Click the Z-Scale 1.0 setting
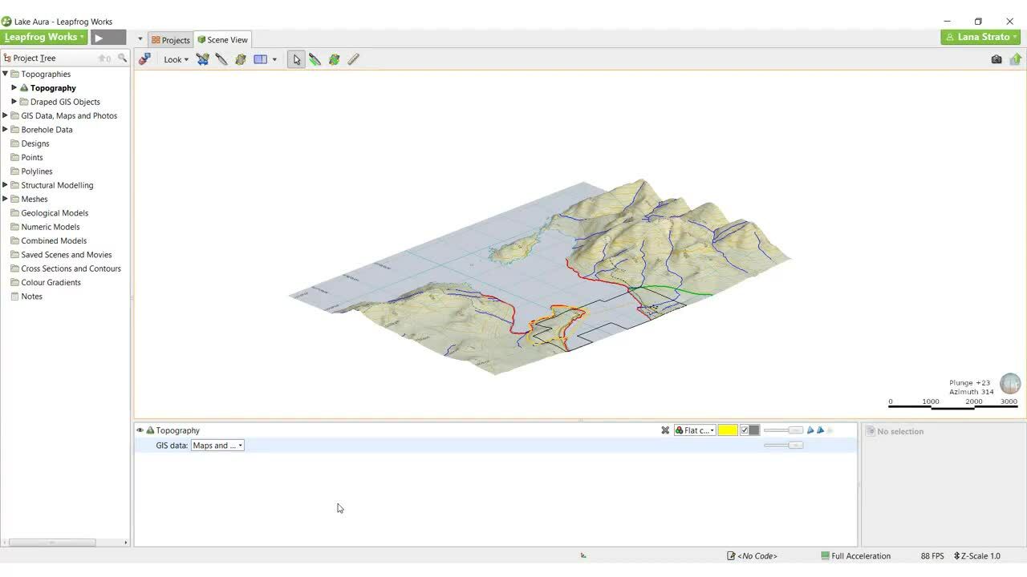This screenshot has width=1027, height=577. tap(976, 555)
